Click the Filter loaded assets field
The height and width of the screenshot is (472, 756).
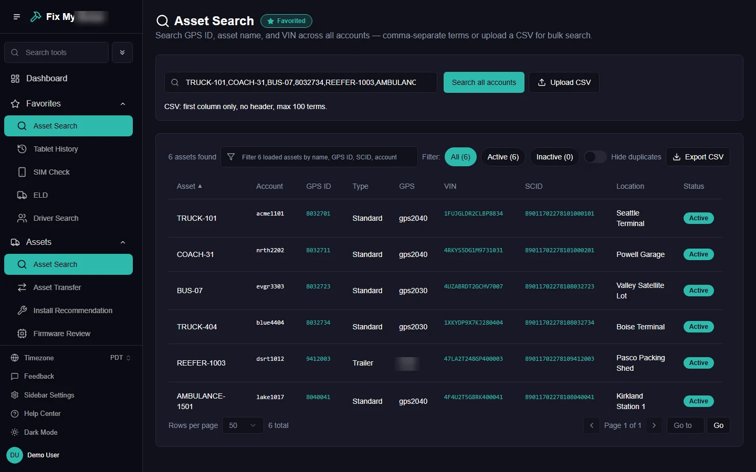click(319, 157)
